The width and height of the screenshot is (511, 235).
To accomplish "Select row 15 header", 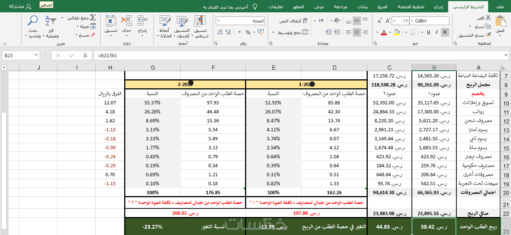I will tap(506, 148).
